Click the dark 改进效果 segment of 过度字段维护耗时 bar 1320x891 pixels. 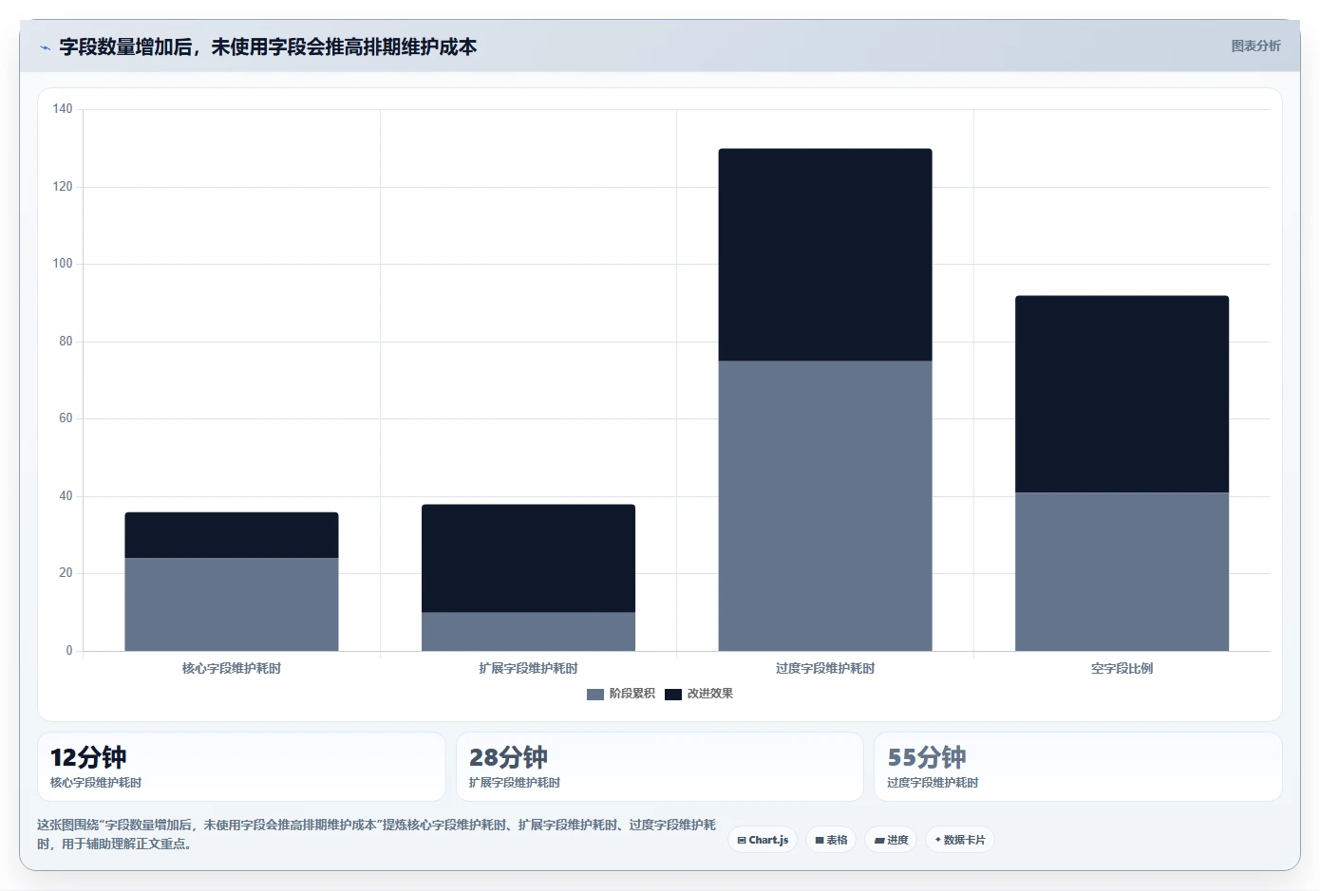(x=825, y=254)
